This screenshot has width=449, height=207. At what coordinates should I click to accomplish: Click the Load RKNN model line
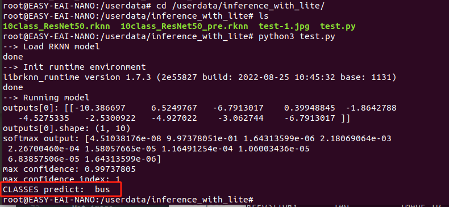tap(51, 47)
